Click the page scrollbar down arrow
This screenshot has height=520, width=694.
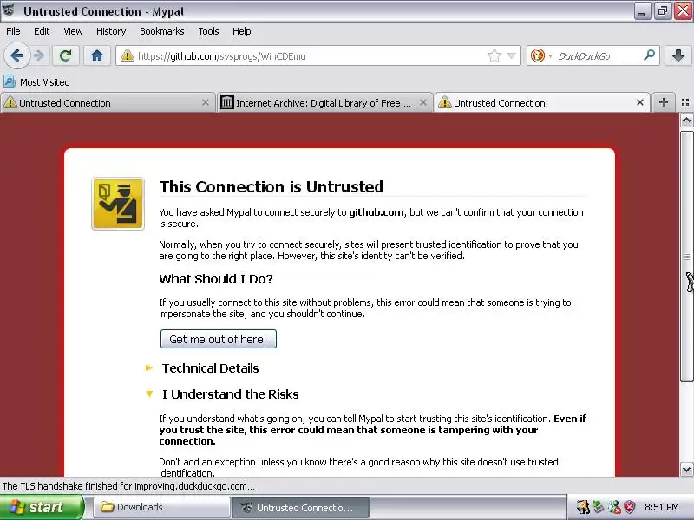pyautogui.click(x=686, y=470)
